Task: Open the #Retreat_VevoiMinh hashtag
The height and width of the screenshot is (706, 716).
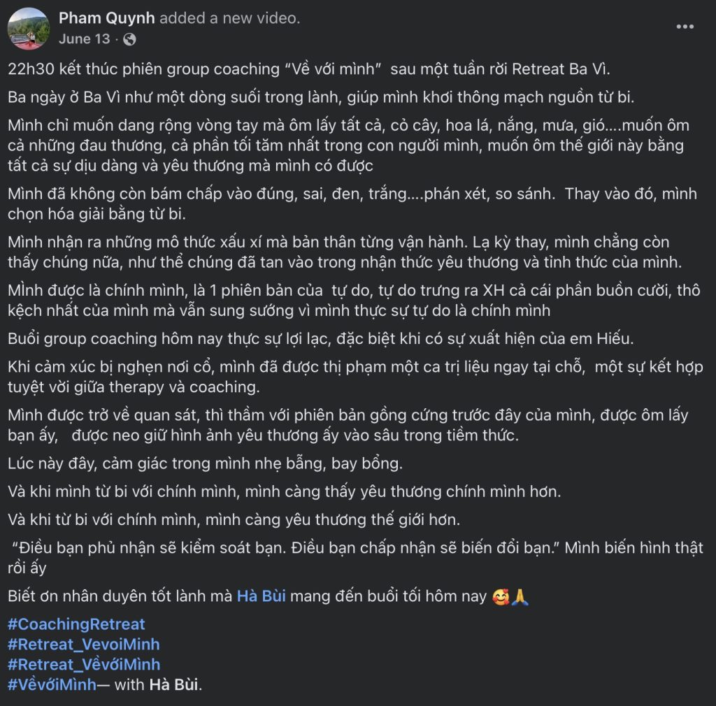Action: 83,644
